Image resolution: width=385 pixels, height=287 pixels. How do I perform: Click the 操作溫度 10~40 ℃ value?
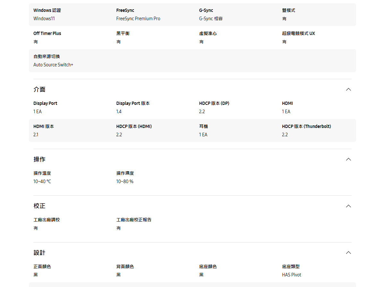[42, 181]
